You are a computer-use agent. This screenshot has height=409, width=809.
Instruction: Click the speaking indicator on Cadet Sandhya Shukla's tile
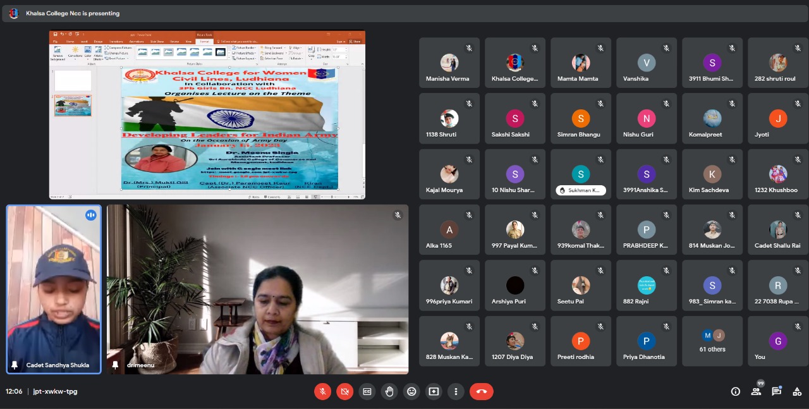[91, 215]
